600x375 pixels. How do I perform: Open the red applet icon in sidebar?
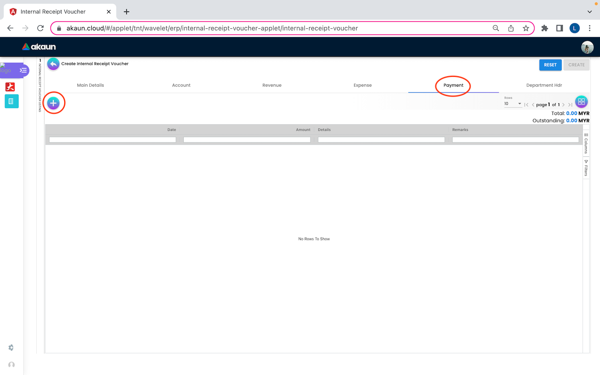point(10,87)
